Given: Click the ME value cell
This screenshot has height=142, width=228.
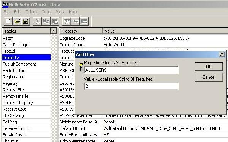Looking at the screenshot, I should [x=165, y=135].
